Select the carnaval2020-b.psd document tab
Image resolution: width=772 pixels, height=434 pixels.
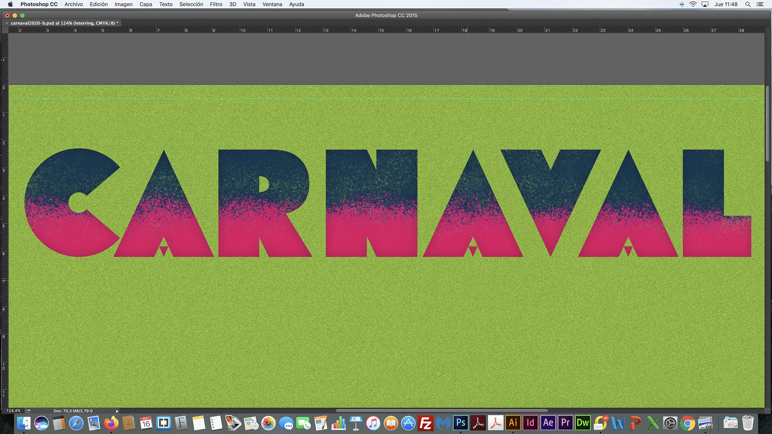63,23
